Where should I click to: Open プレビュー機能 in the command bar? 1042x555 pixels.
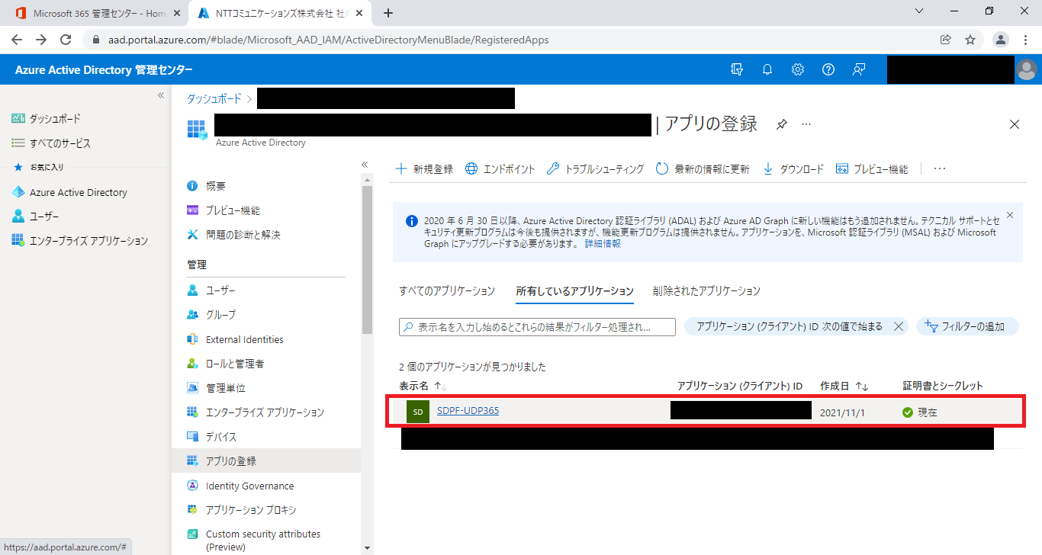pos(872,169)
